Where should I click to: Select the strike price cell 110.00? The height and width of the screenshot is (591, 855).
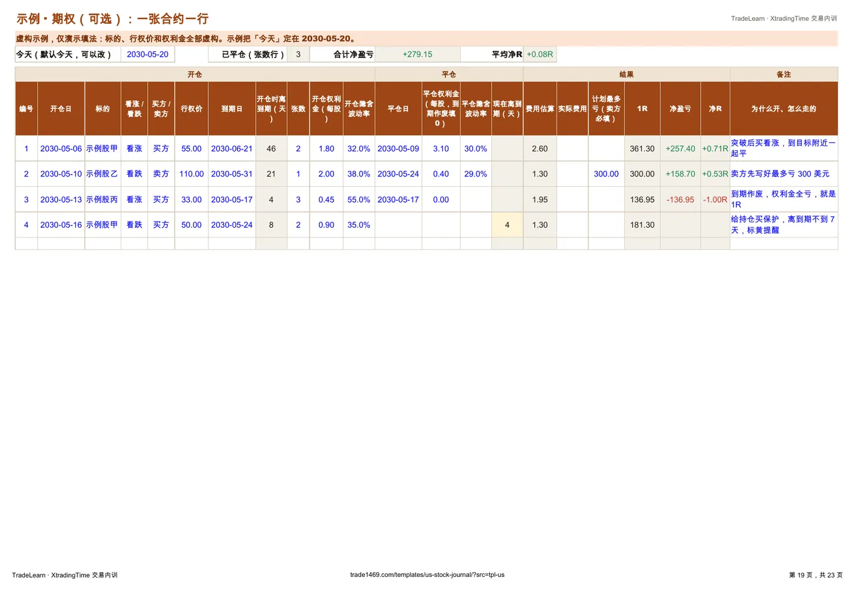click(191, 174)
